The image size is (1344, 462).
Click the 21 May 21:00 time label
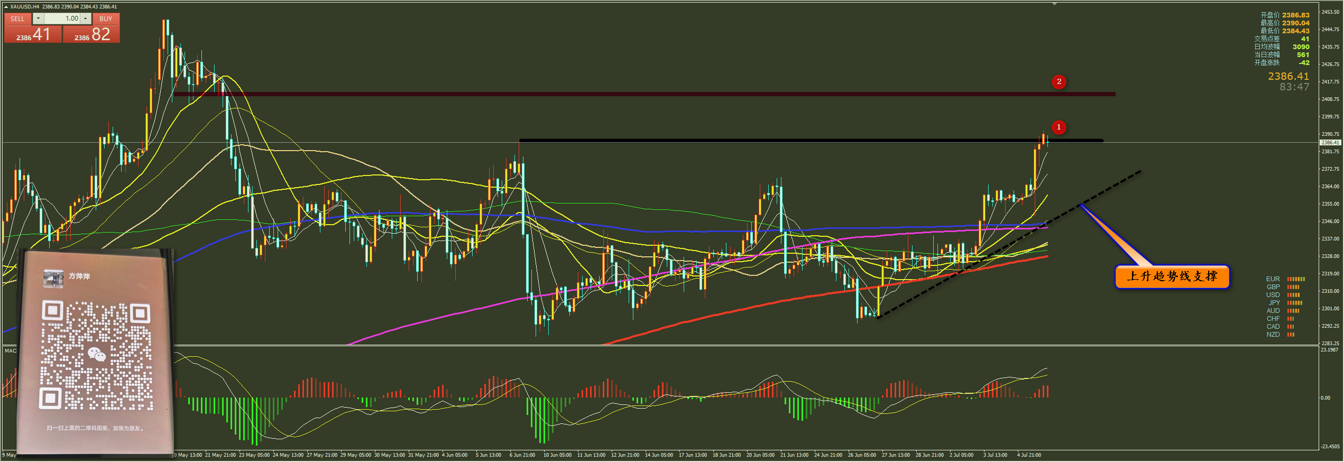pos(220,455)
